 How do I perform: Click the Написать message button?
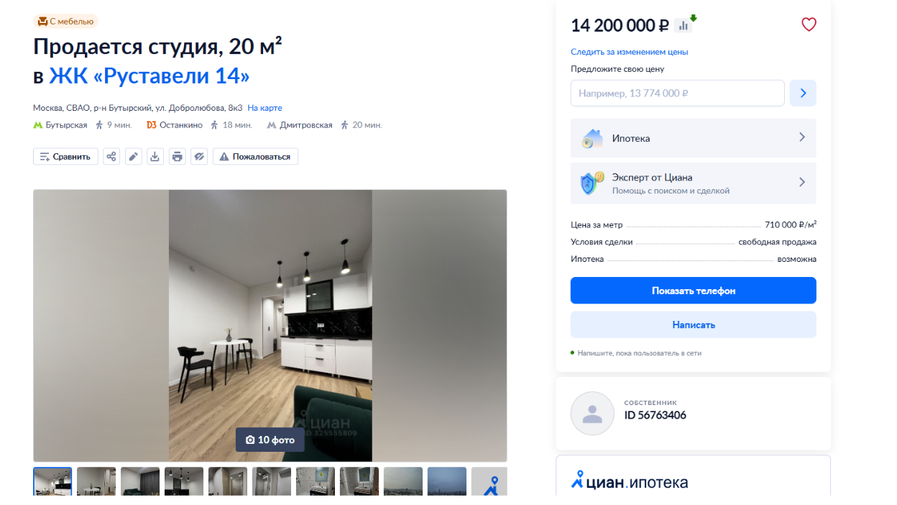pyautogui.click(x=694, y=324)
